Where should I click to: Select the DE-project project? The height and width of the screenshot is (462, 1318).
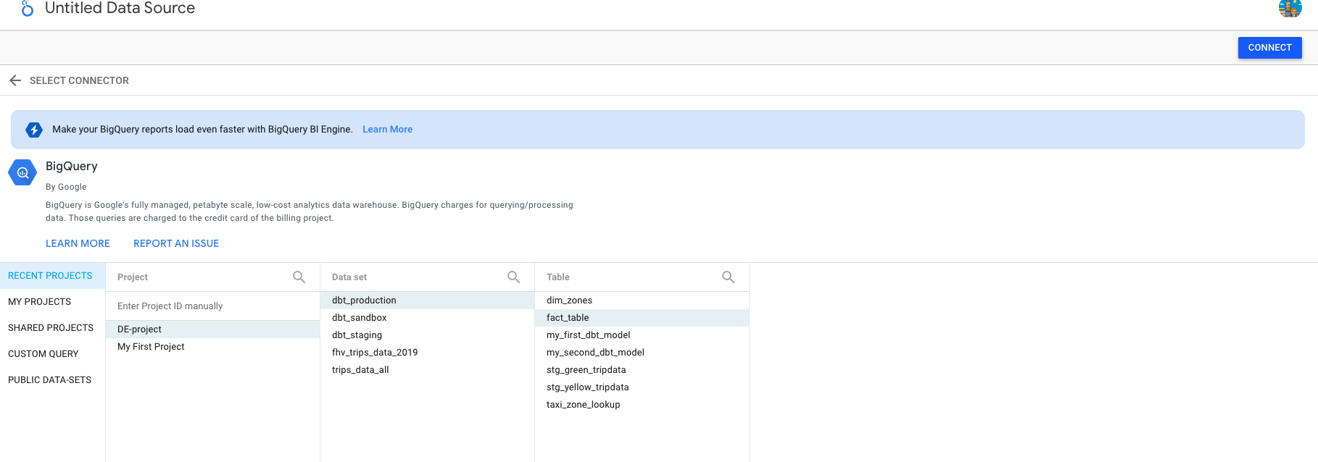click(x=212, y=329)
